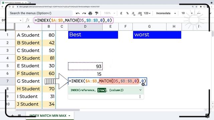Click the Search the menus field

(x=40, y=13)
